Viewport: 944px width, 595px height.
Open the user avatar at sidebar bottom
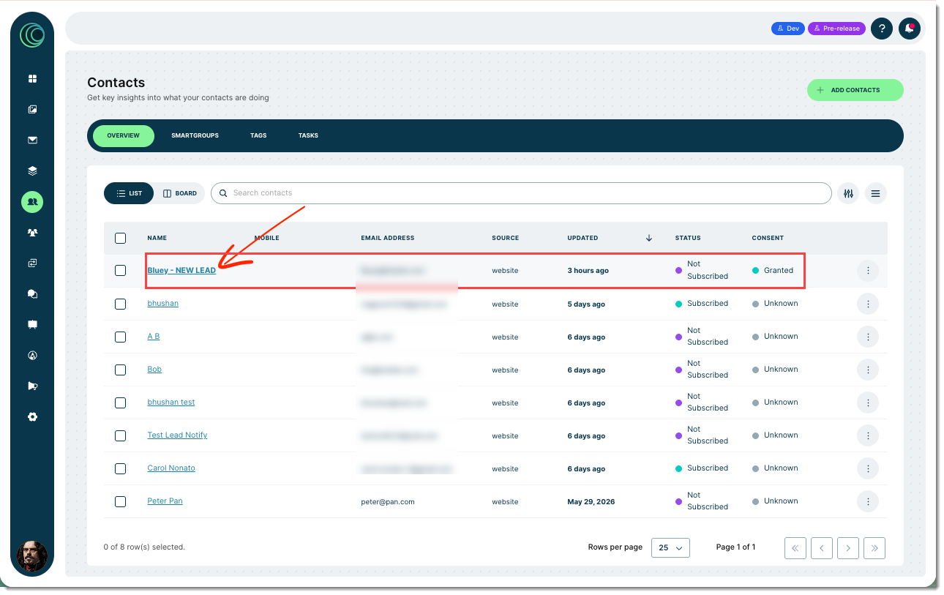(32, 557)
